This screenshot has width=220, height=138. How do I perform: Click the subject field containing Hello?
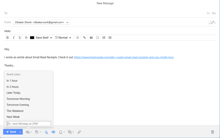pyautogui.click(x=110, y=31)
